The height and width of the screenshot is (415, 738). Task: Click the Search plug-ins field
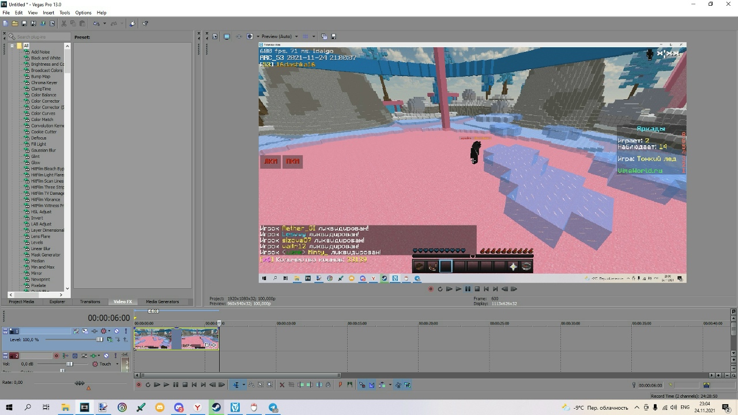point(39,37)
